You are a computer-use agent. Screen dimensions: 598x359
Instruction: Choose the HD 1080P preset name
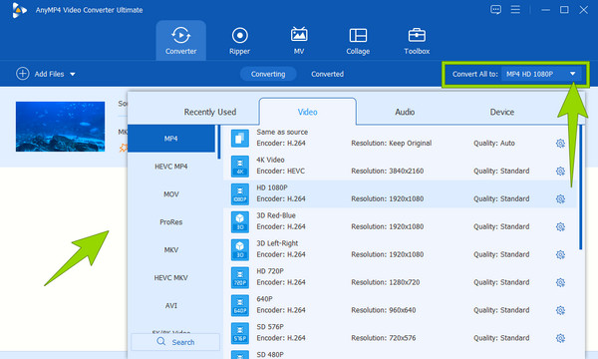(x=272, y=187)
